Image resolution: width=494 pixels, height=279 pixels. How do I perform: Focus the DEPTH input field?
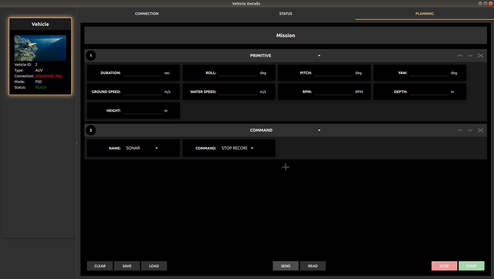[x=429, y=92]
